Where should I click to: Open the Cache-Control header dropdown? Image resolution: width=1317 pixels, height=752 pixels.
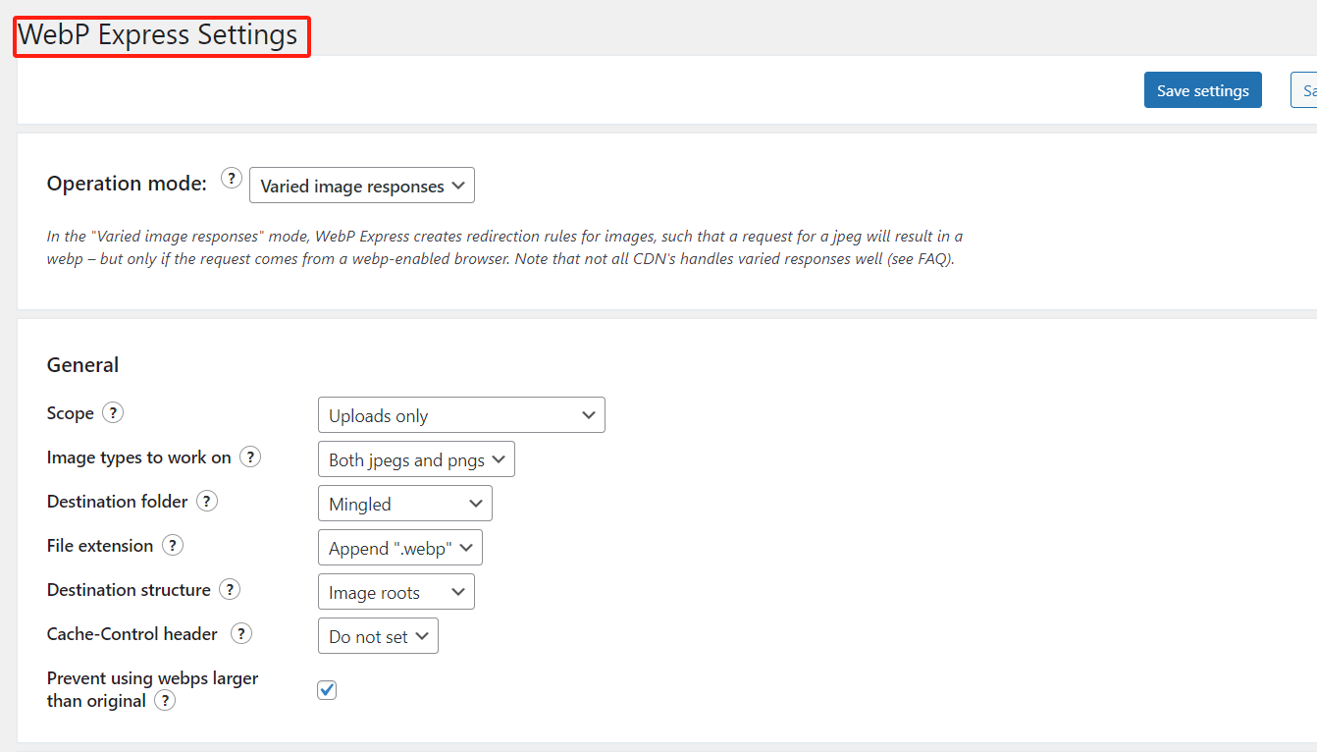point(378,635)
